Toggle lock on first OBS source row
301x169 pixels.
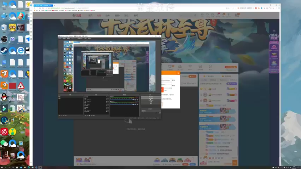click(x=108, y=97)
